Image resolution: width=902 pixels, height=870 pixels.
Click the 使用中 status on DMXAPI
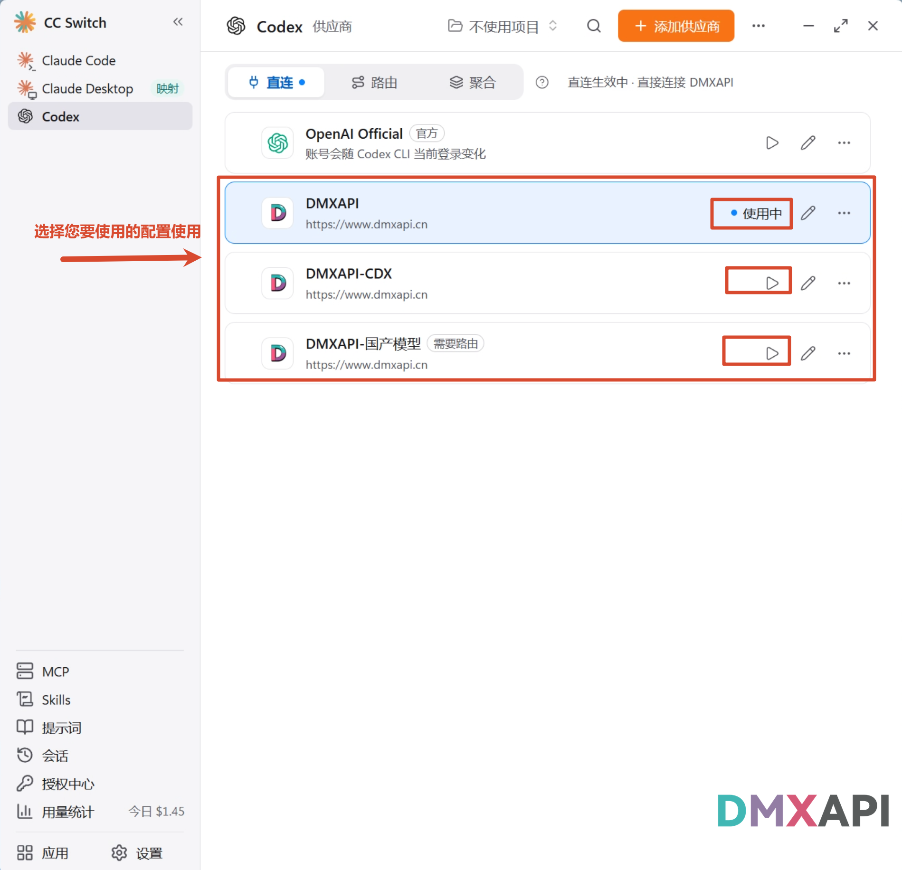[x=756, y=214]
